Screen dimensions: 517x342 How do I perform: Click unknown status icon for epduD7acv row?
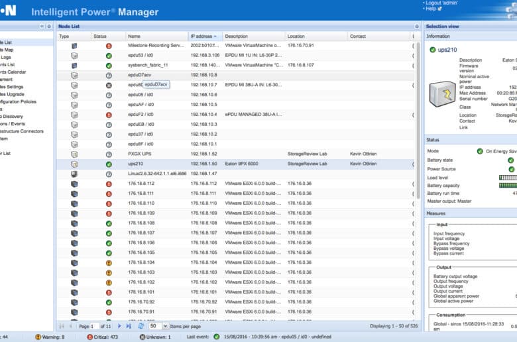pos(109,76)
